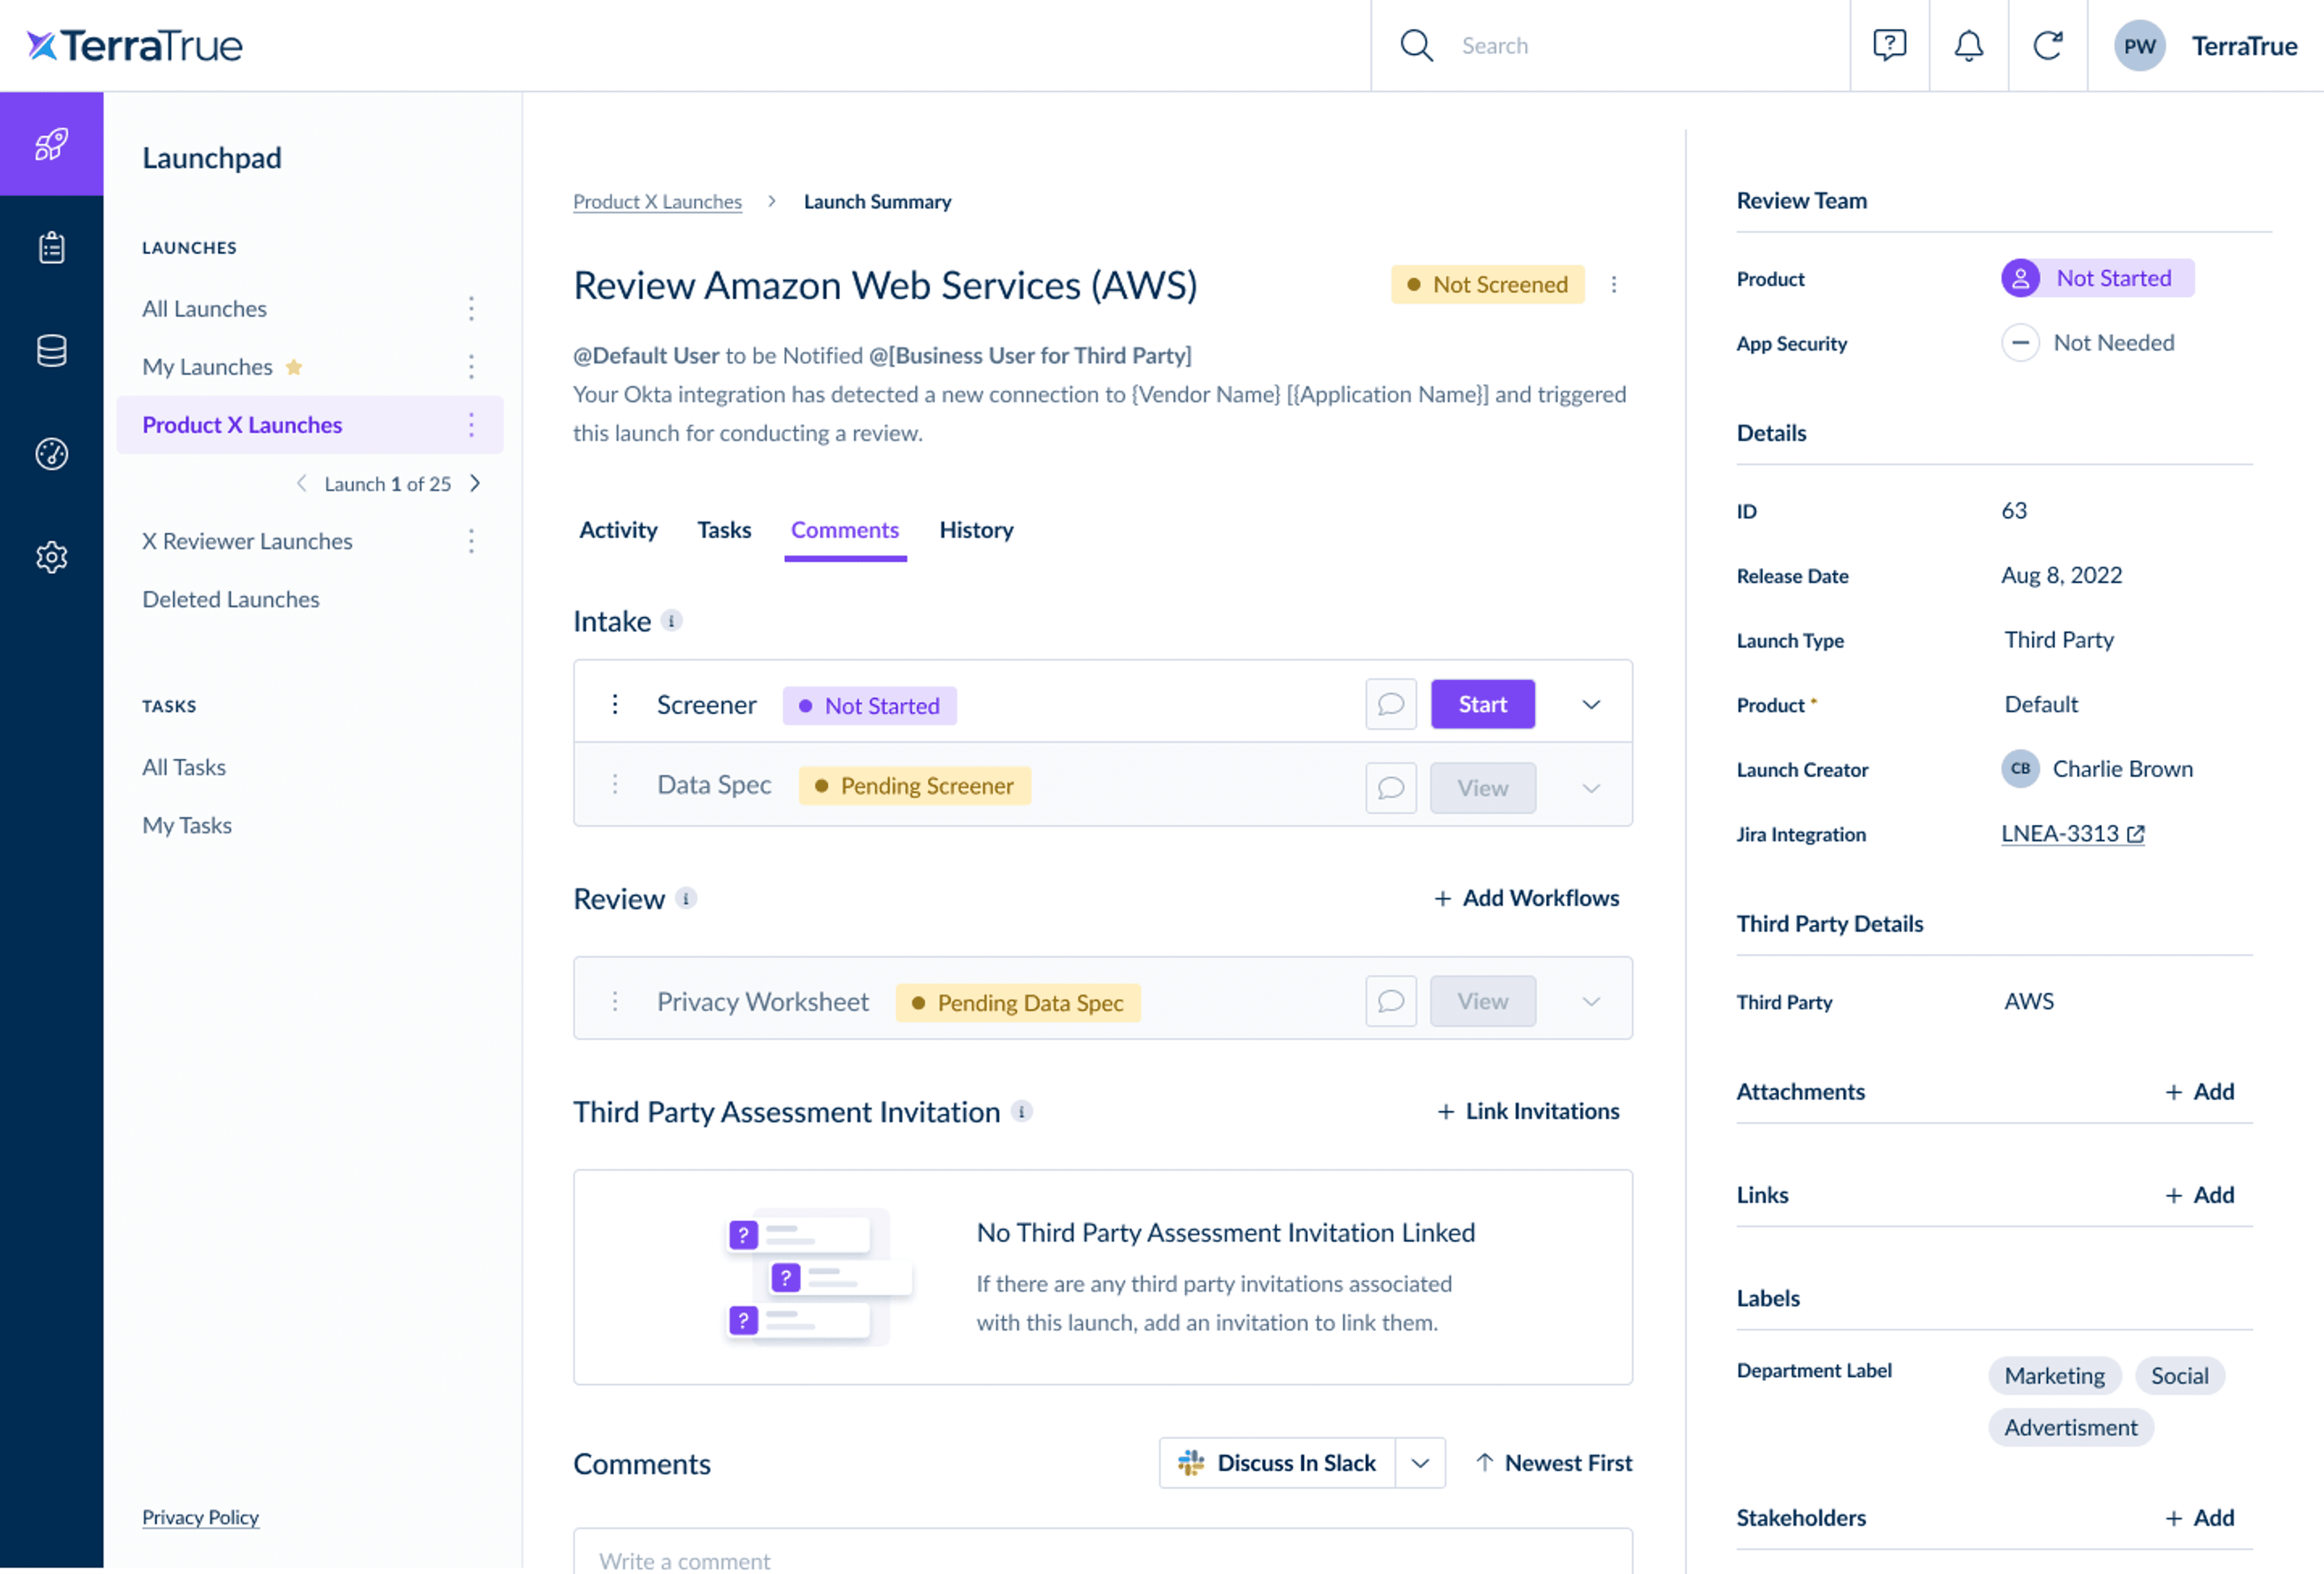The width and height of the screenshot is (2324, 1574).
Task: Open Product X Launches breadcrumb link
Action: (x=657, y=202)
